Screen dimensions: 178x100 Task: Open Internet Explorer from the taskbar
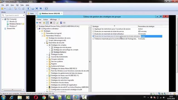(x=12, y=97)
